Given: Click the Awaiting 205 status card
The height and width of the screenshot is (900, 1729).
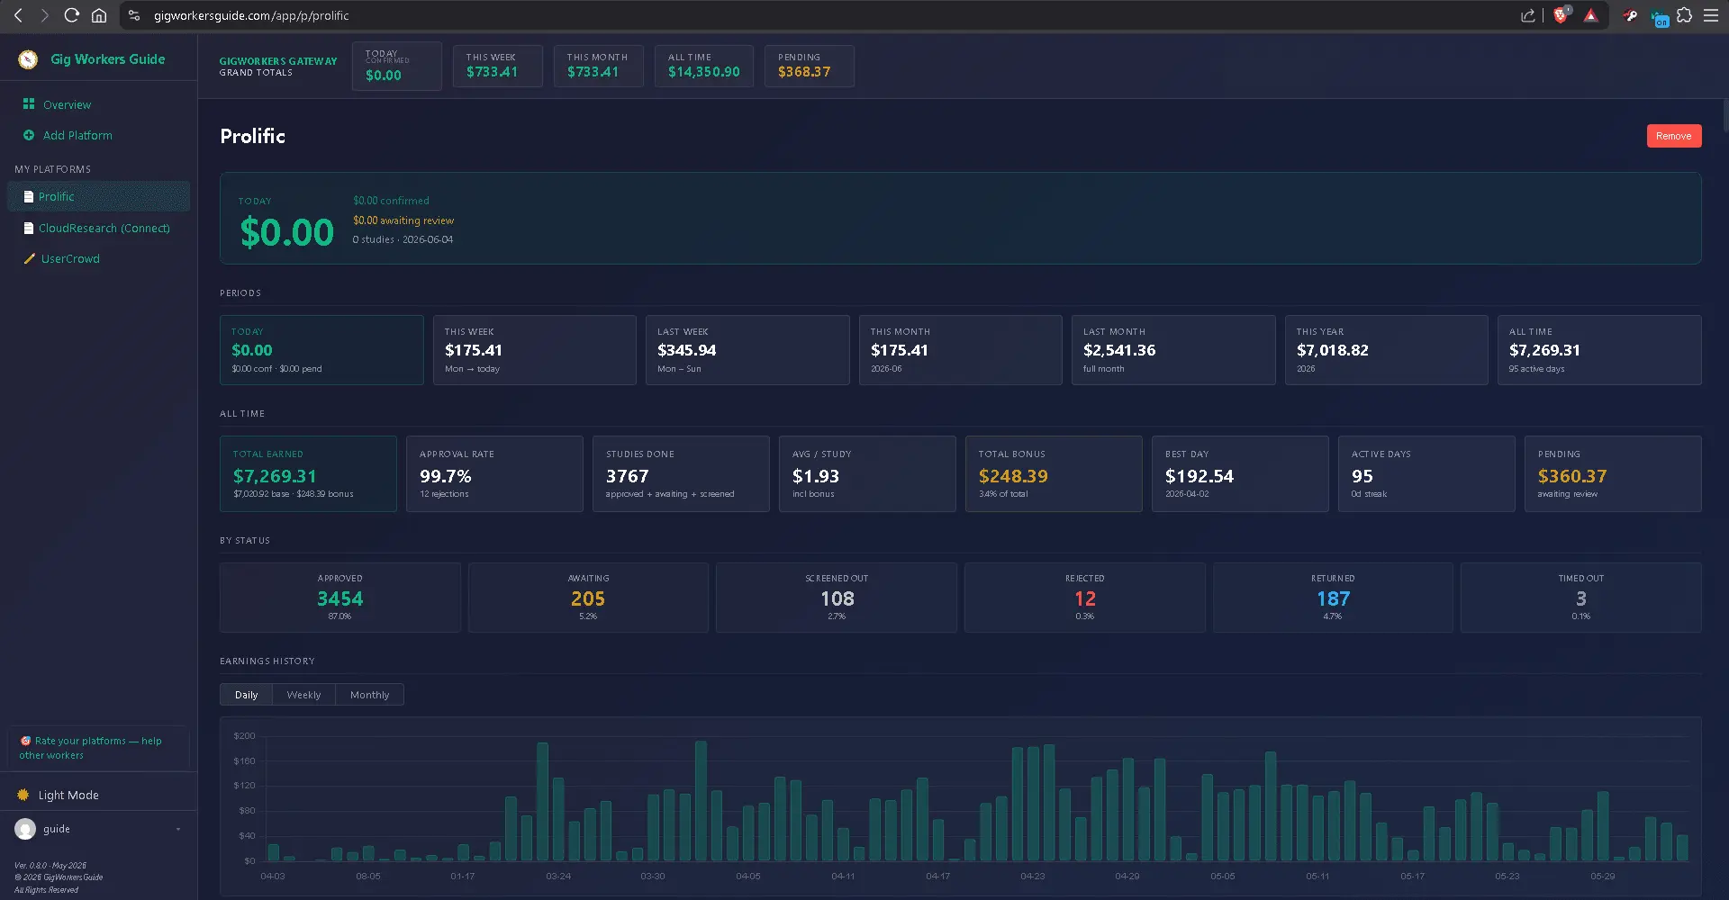Looking at the screenshot, I should pos(588,598).
